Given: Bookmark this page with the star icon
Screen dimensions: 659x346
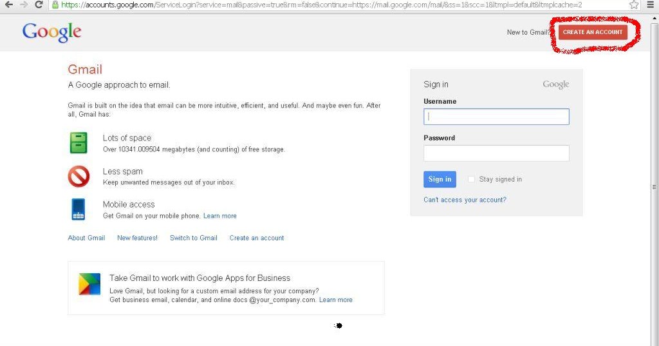Looking at the screenshot, I should pos(634,5).
